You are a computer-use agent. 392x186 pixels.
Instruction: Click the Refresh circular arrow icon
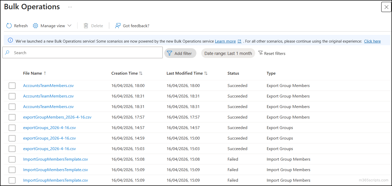(9, 26)
